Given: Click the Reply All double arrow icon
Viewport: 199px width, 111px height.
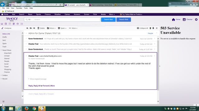Looking at the screenshot, I should coord(30,28).
